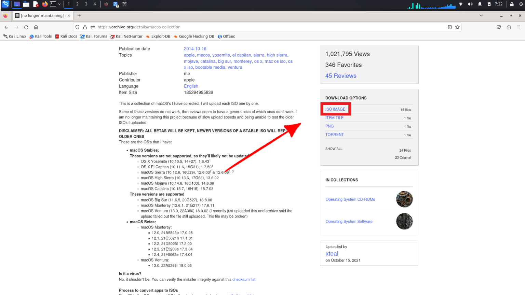525x295 pixels.
Task: Click the home icon in browser toolbar
Action: [36, 27]
